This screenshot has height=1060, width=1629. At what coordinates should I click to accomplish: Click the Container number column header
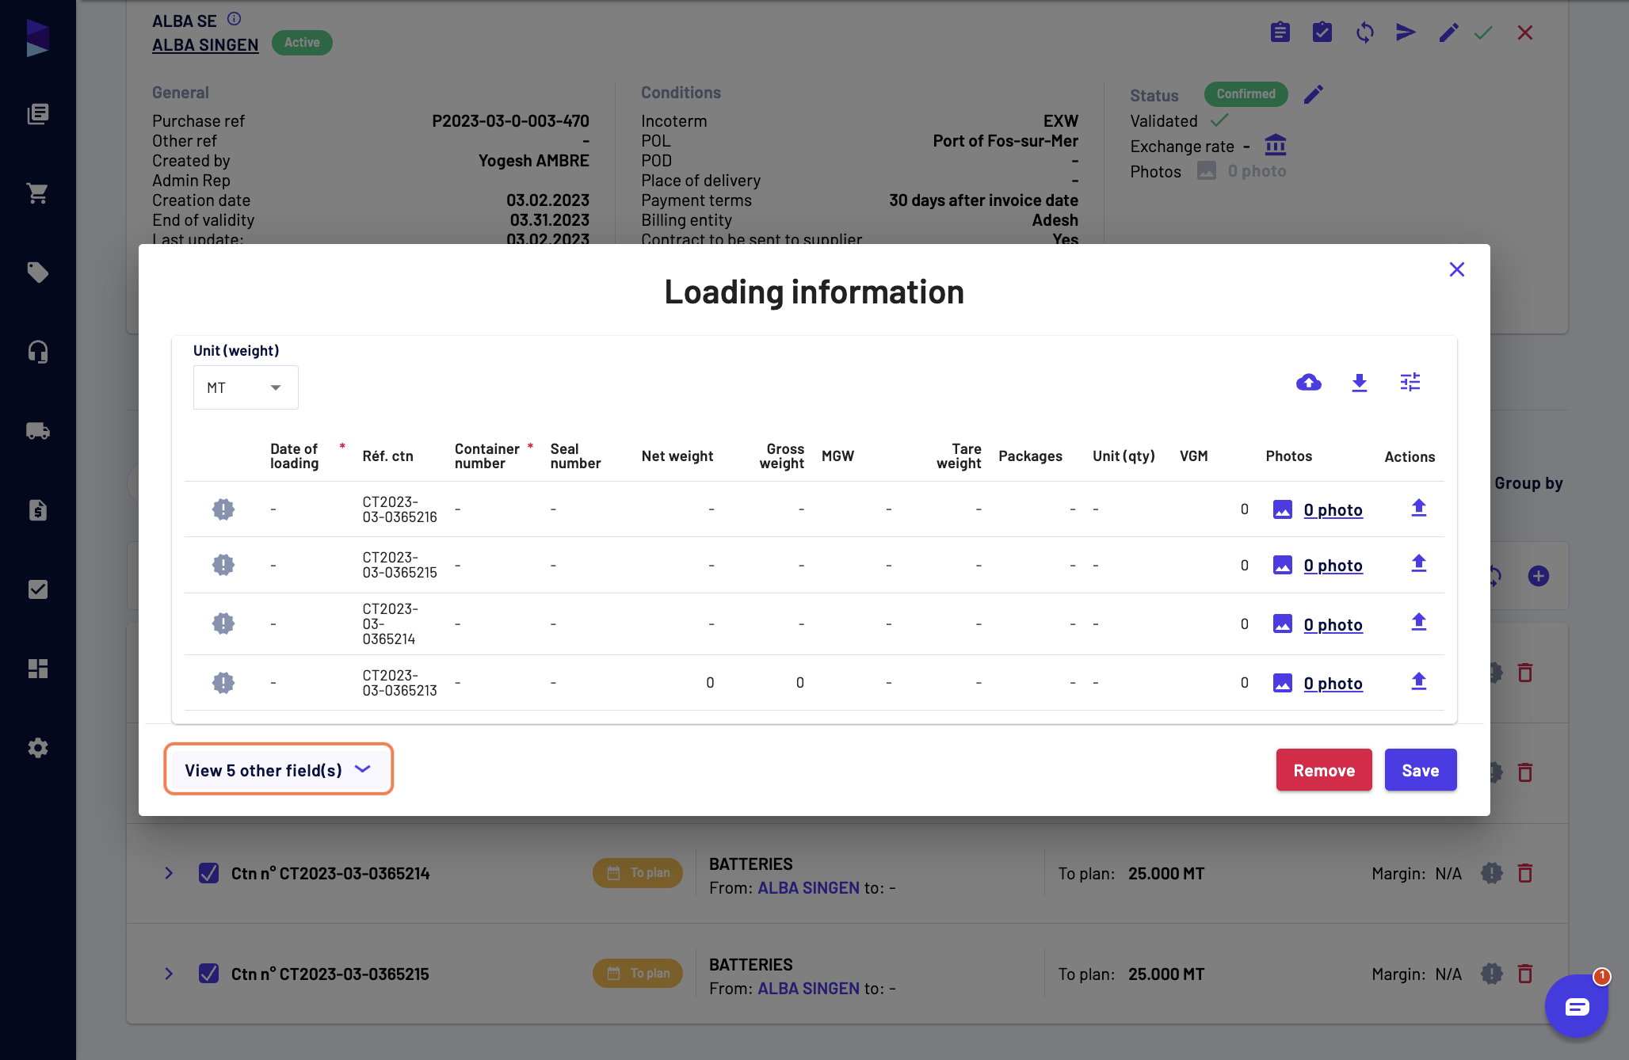tap(487, 456)
